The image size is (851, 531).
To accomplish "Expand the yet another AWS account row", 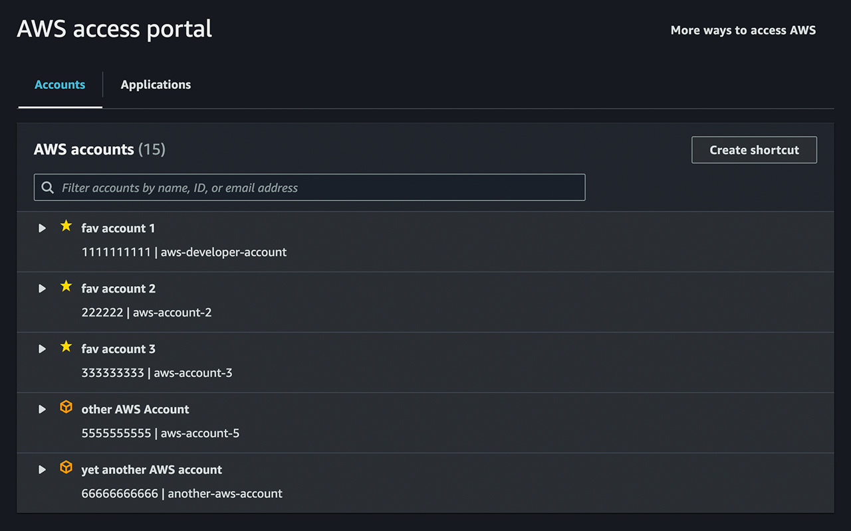I will [x=43, y=470].
